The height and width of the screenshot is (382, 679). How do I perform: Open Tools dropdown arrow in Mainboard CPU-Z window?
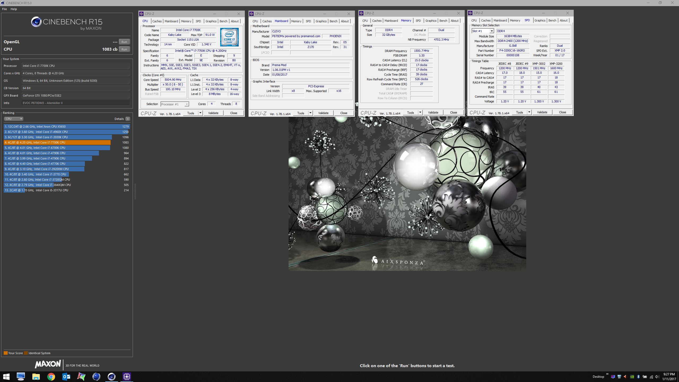310,113
